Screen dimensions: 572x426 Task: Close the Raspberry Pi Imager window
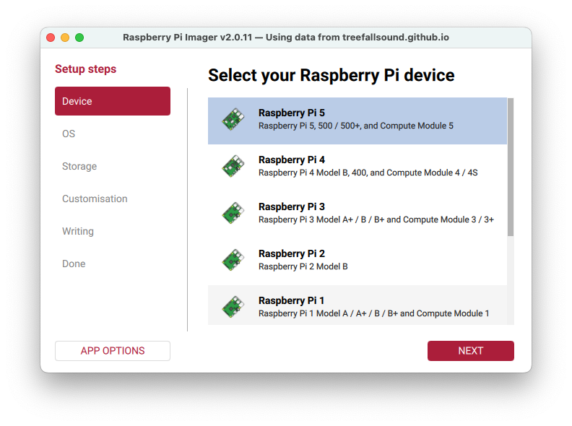point(51,38)
